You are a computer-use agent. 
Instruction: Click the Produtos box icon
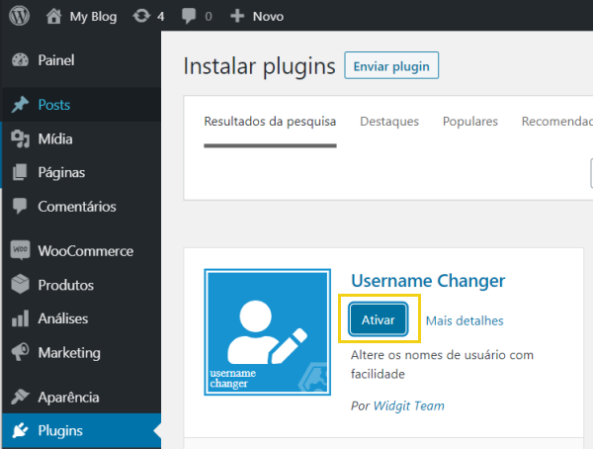(20, 284)
